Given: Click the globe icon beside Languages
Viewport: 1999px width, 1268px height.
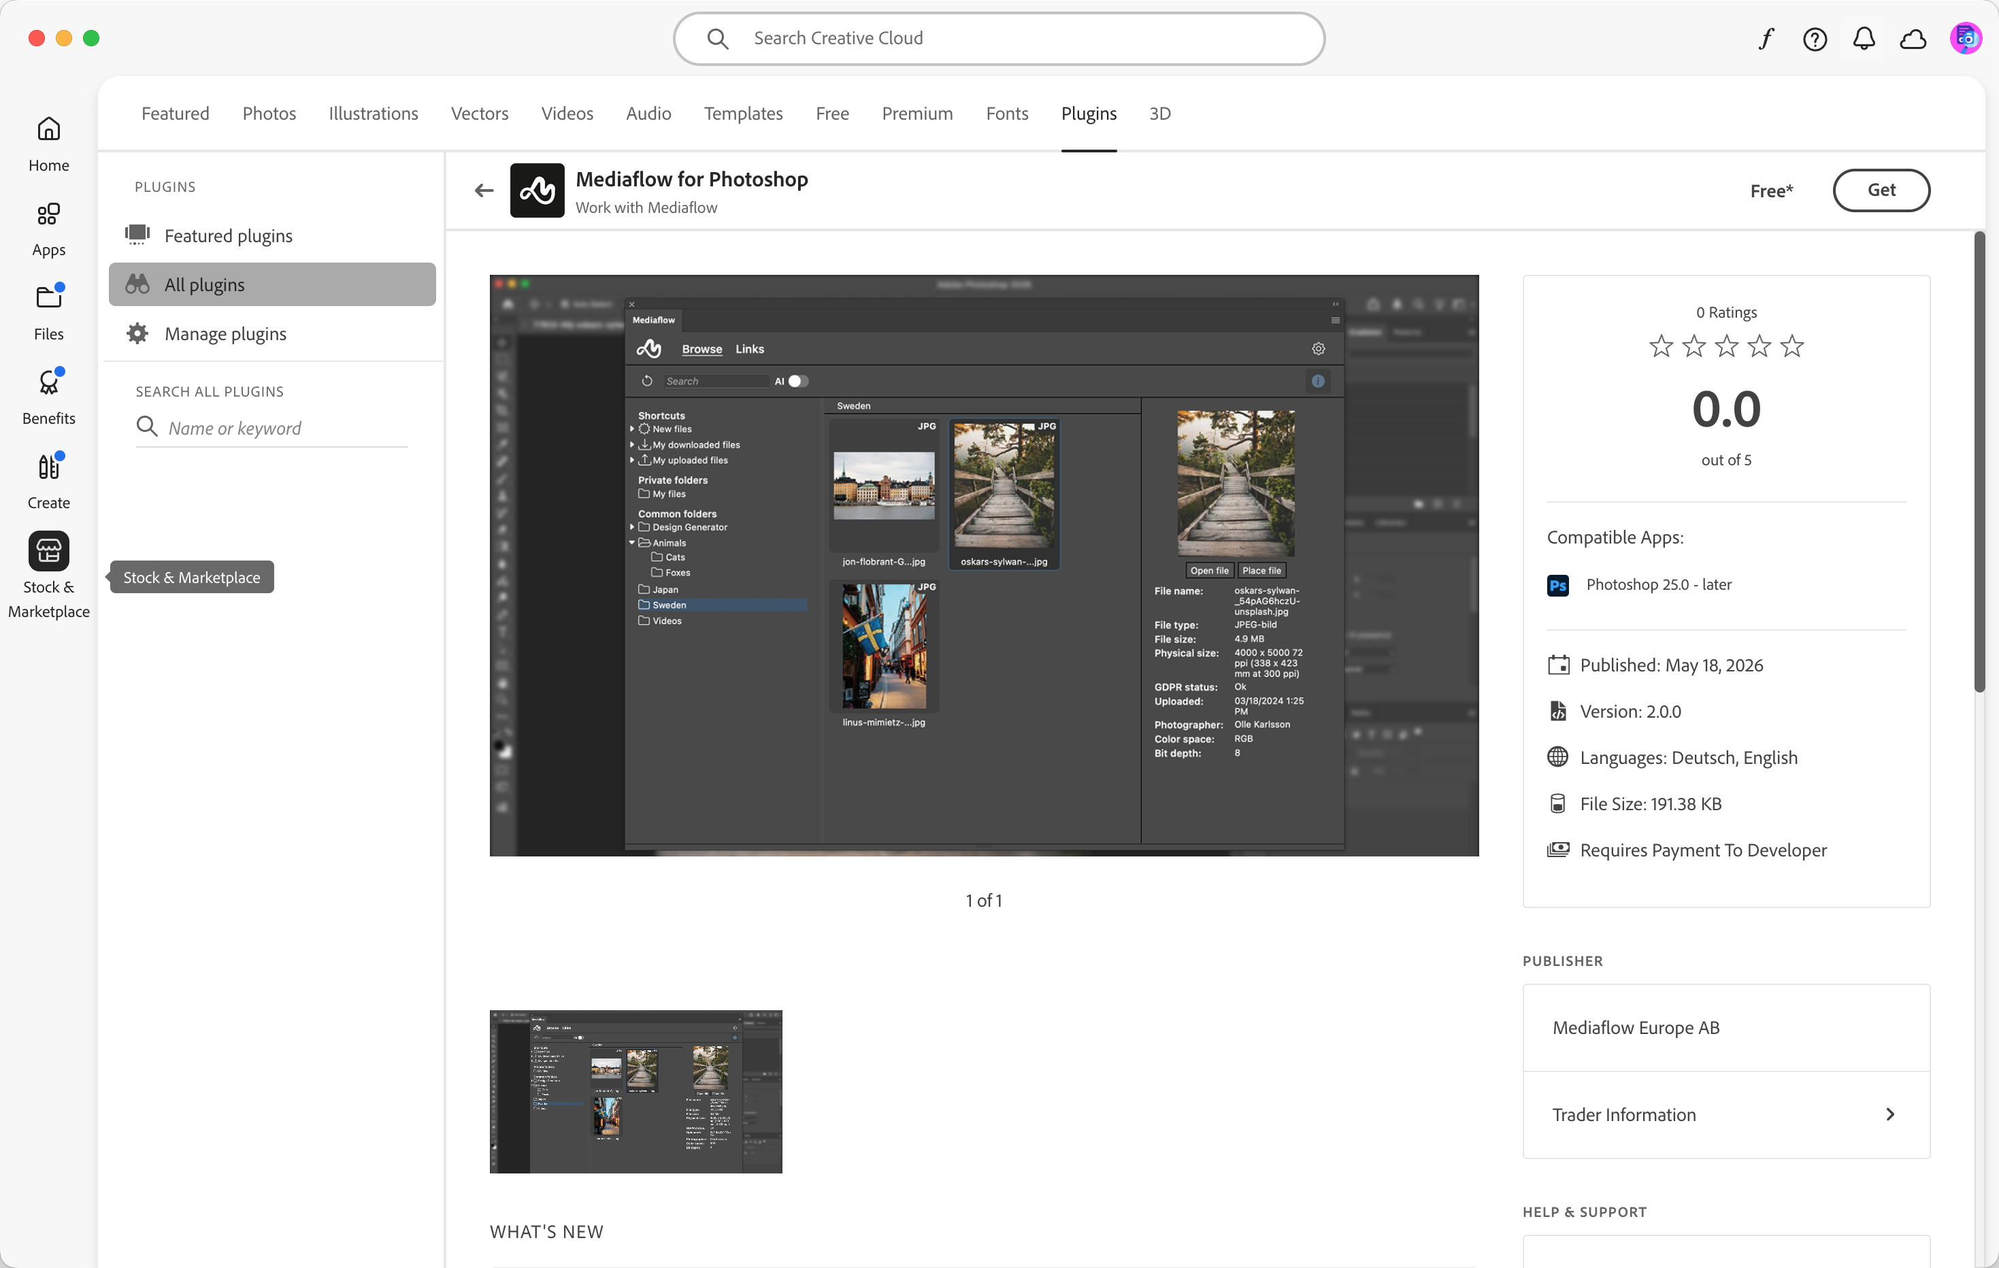Looking at the screenshot, I should click(x=1558, y=757).
